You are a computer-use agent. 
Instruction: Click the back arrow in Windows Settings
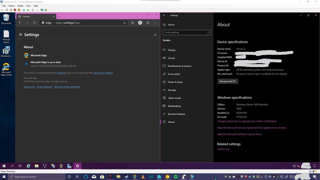[x=164, y=15]
